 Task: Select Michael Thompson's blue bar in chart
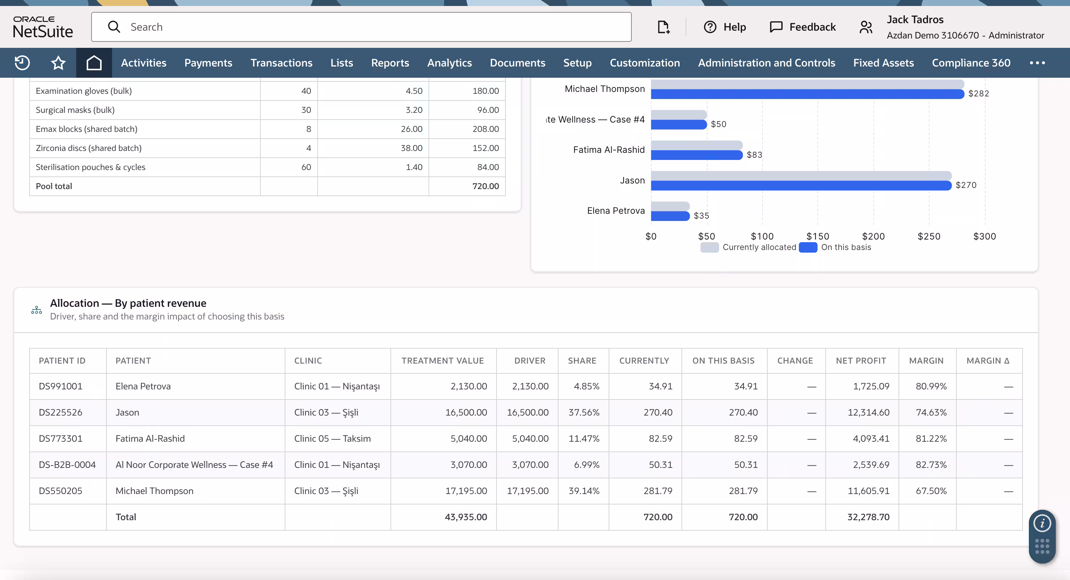pos(807,94)
